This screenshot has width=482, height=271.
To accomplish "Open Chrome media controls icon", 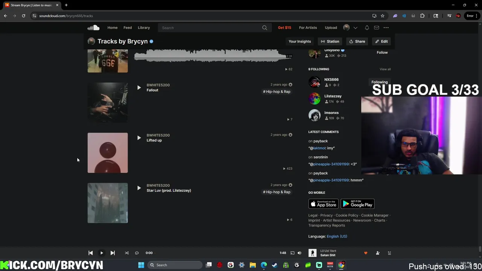I will (x=449, y=16).
